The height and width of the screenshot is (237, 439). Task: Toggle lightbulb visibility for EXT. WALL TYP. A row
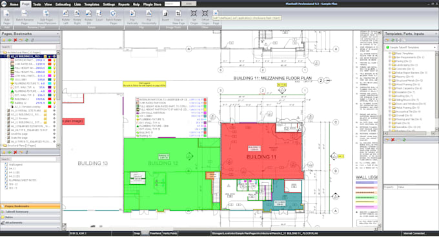tap(54, 88)
